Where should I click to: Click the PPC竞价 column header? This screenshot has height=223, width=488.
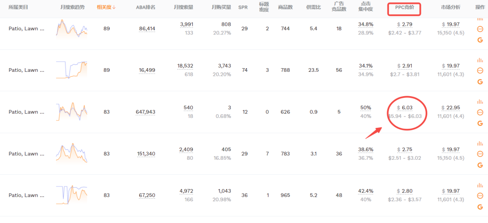point(404,7)
